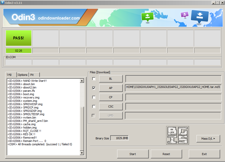Minimize the Odin3 window
Screen dimensions: 225x162
214,3
